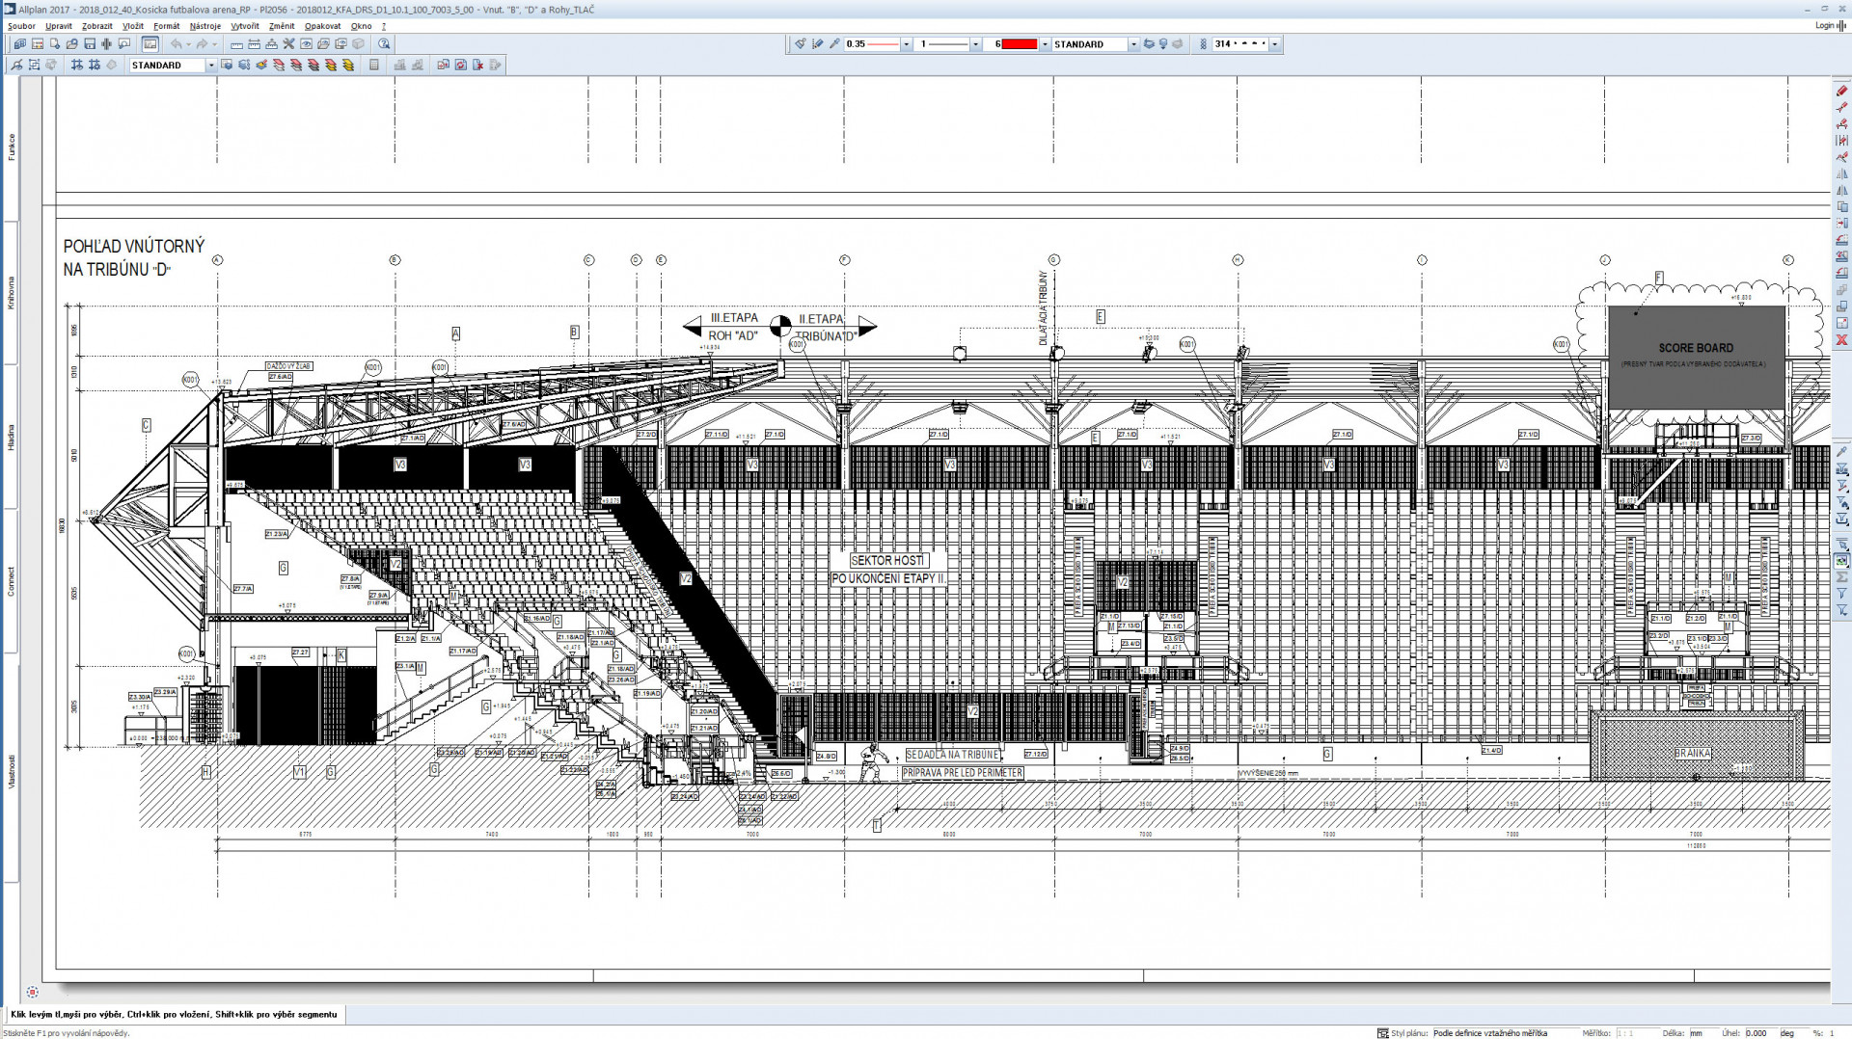1852x1039 pixels.
Task: Open the Knihovna side panel tab
Action: pyautogui.click(x=12, y=292)
